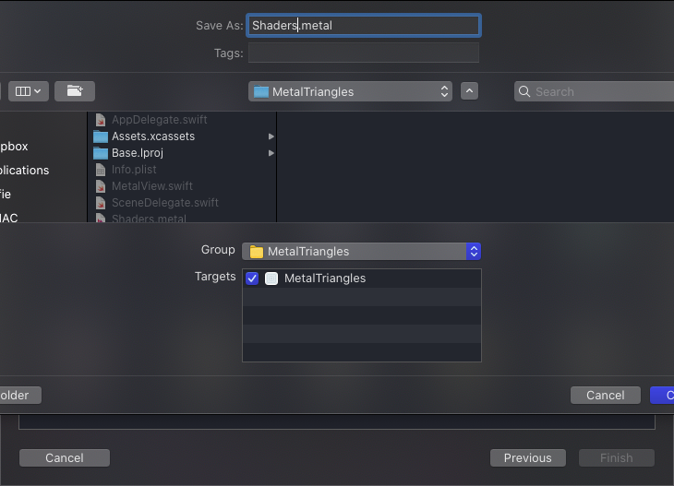Image resolution: width=674 pixels, height=486 pixels.
Task: Click the MetalTriangles target app icon
Action: (271, 279)
